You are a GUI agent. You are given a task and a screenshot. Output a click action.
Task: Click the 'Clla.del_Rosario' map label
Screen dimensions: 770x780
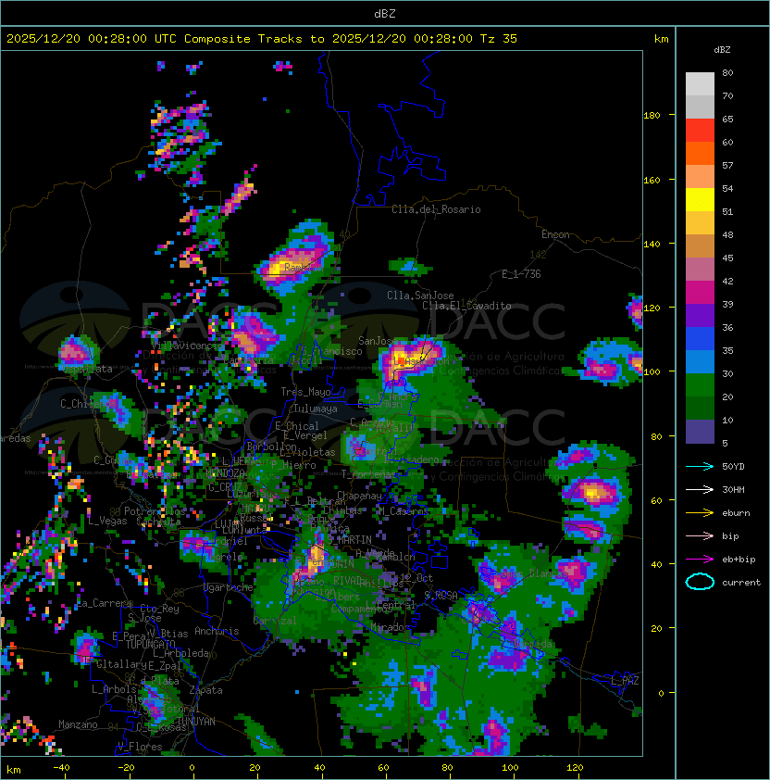point(436,209)
